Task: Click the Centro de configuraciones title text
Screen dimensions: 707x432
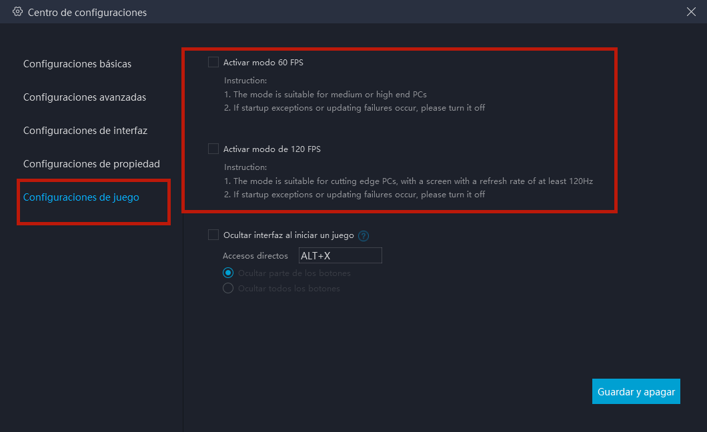Action: point(87,13)
